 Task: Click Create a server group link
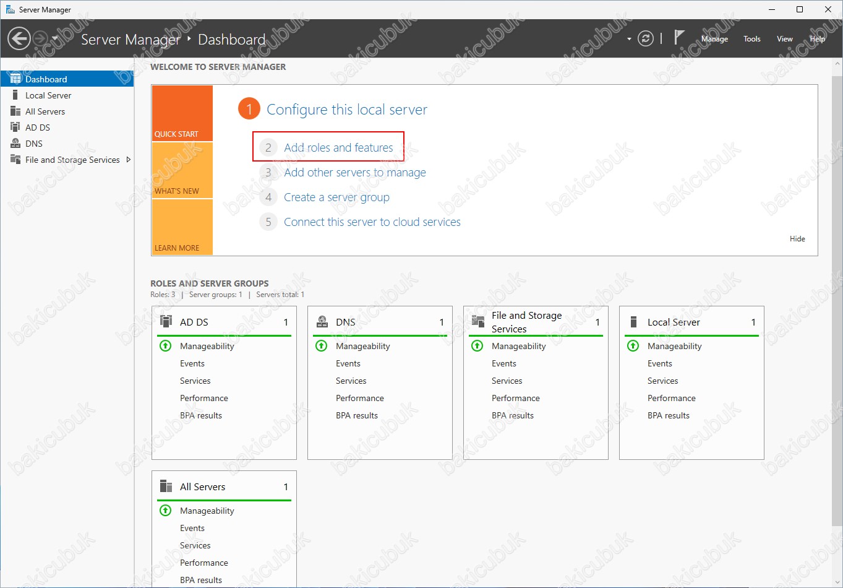pyautogui.click(x=336, y=197)
